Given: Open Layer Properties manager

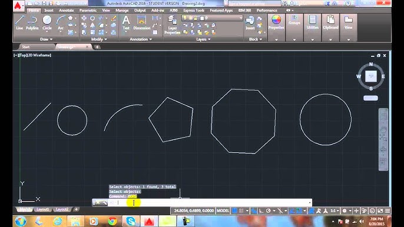Looking at the screenshot, I should click(x=172, y=25).
